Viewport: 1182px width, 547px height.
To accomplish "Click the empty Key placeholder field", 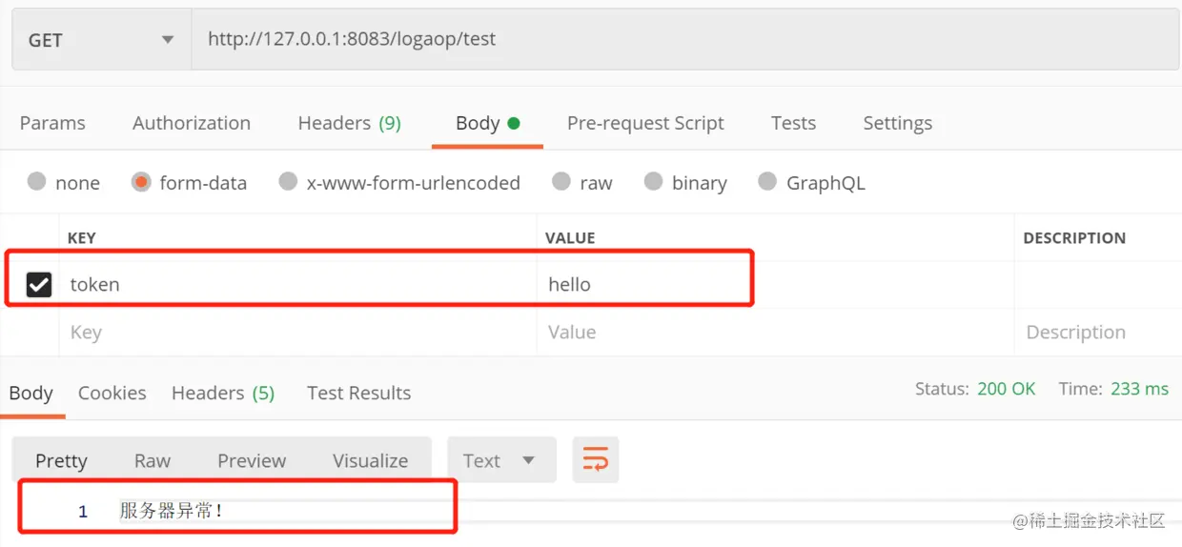I will [297, 333].
